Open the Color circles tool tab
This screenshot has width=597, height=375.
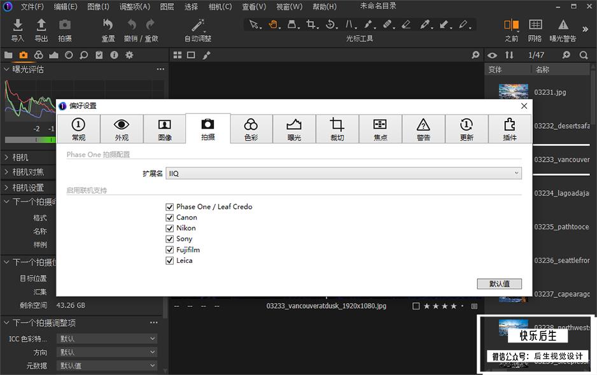38,55
